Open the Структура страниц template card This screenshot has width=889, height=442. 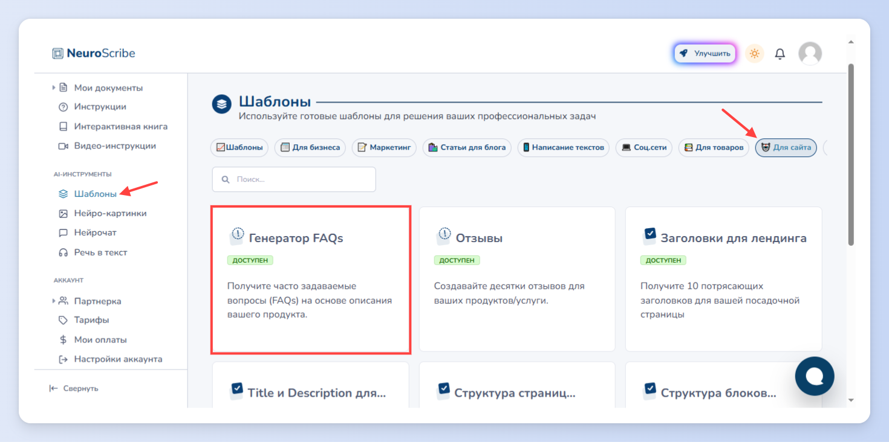point(517,385)
